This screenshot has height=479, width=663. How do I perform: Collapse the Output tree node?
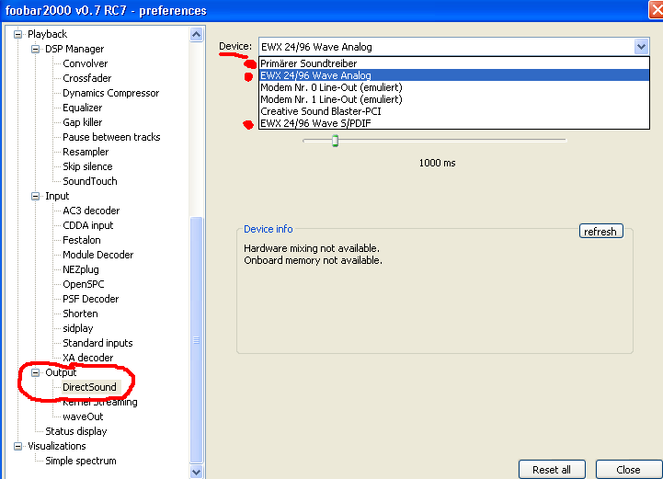pos(36,372)
